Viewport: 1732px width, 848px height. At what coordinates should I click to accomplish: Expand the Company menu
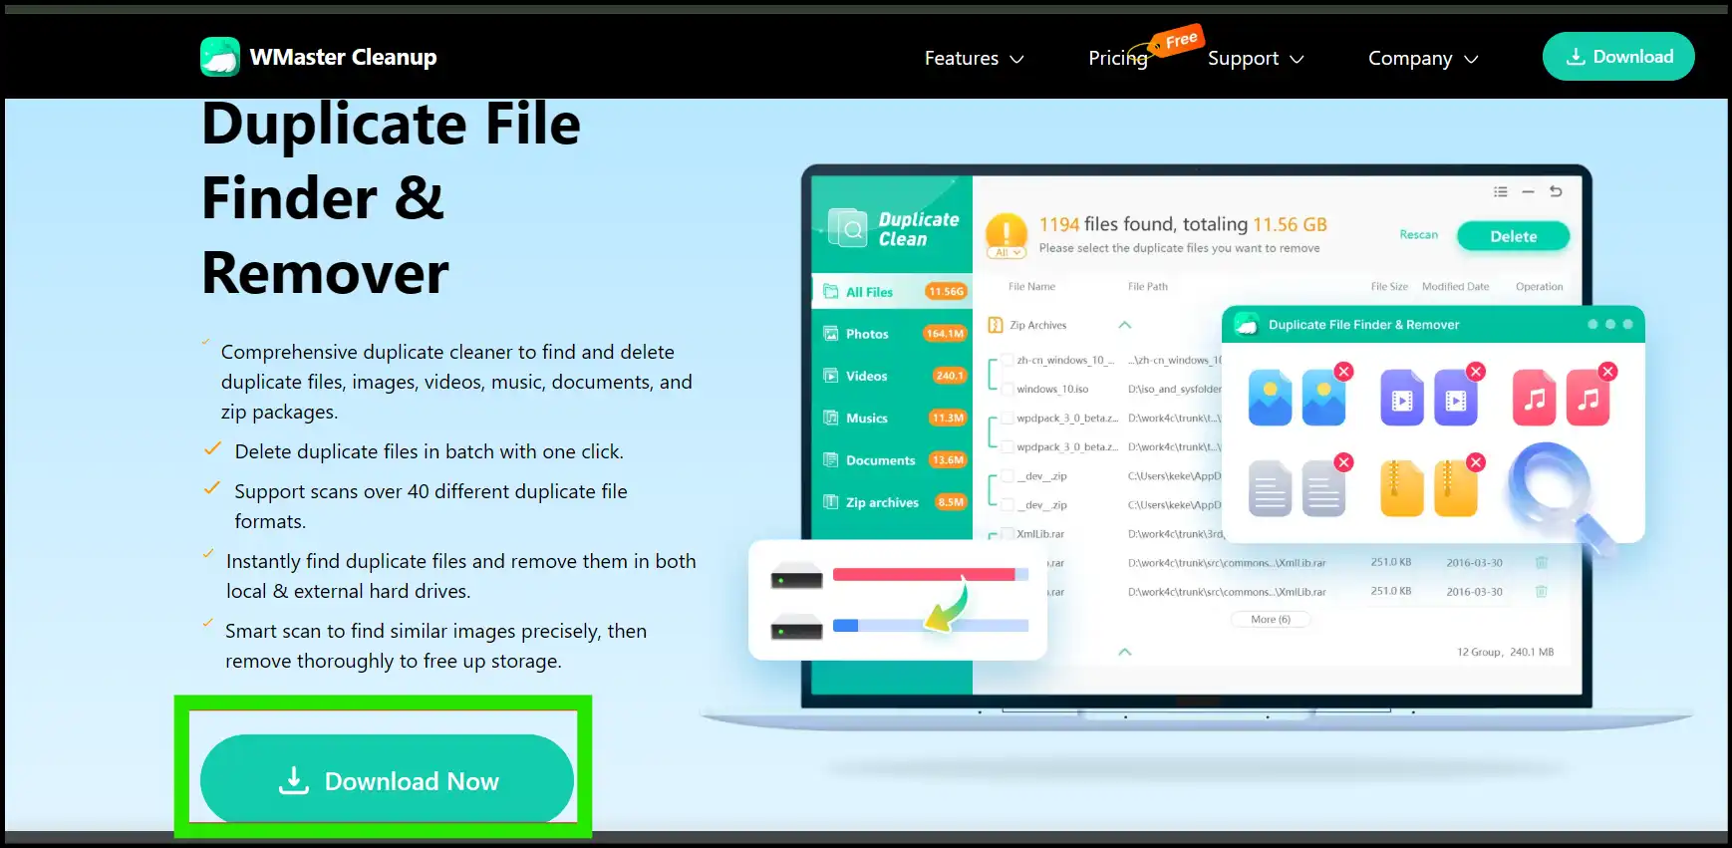click(1423, 58)
